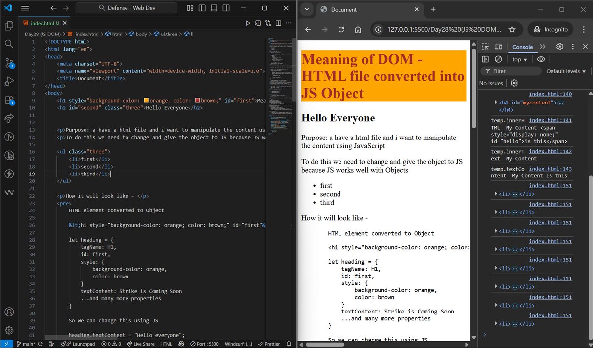This screenshot has width=593, height=348.
Task: Select the Day28 (JS DOM) breadcrumb
Action: (x=42, y=34)
